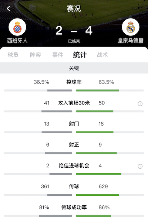Show info for 攻入前场30米 stat
The height and width of the screenshot is (219, 148).
tap(140, 104)
